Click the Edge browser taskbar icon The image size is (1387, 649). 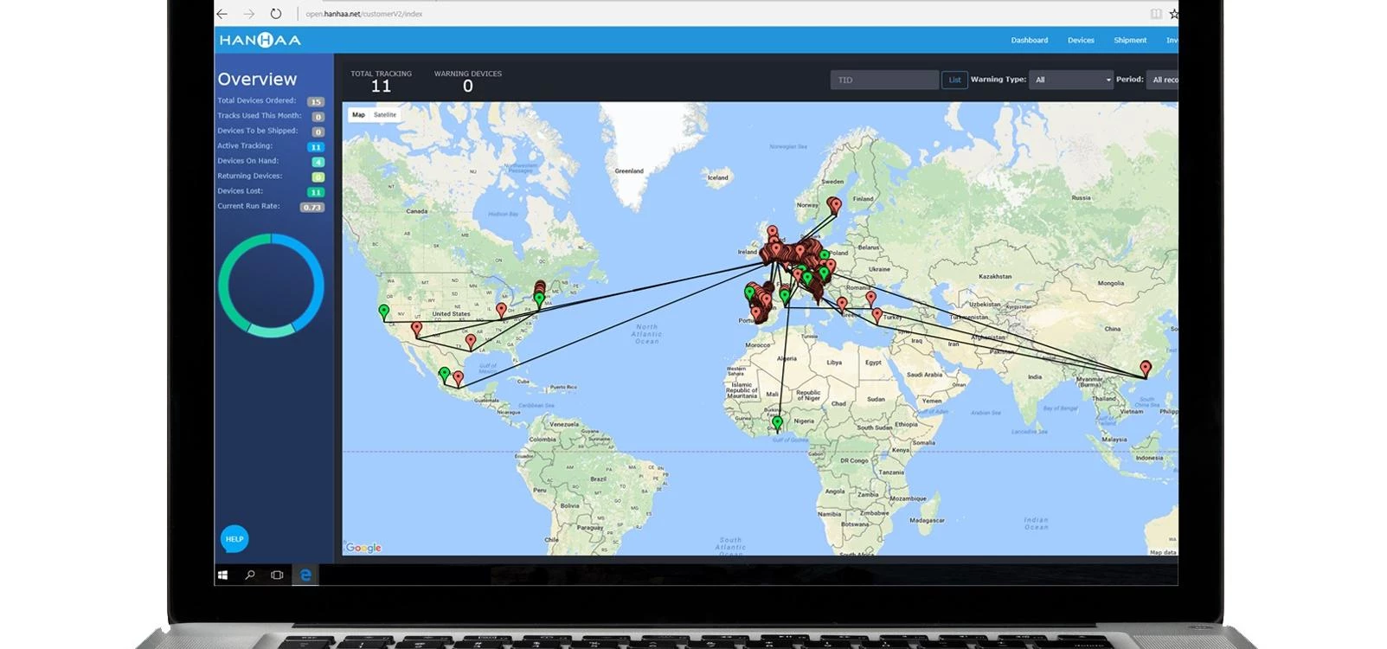[x=305, y=575]
